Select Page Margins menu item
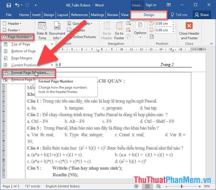This screenshot has height=190, width=216. [x=28, y=58]
